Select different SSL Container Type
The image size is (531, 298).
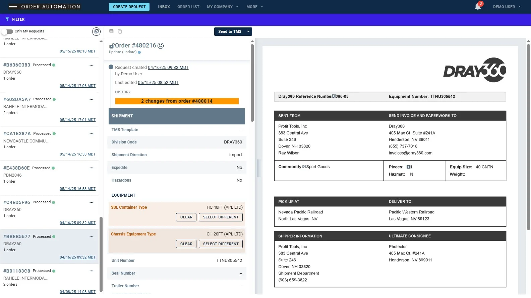tap(221, 217)
